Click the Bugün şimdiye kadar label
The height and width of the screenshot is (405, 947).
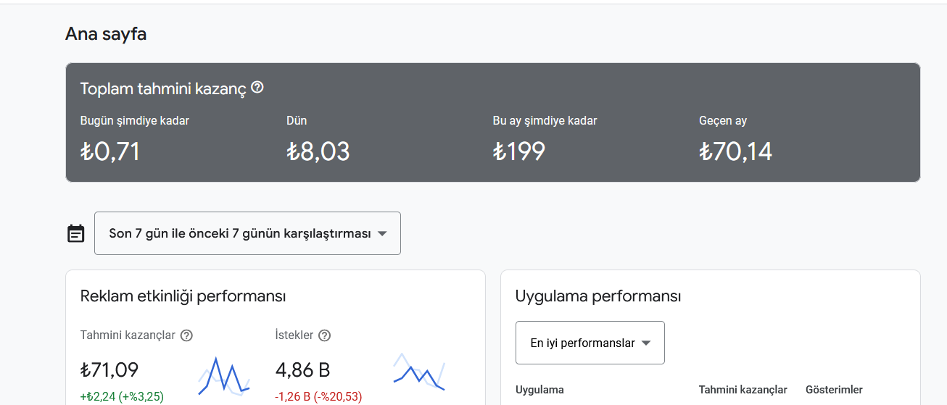tap(135, 121)
